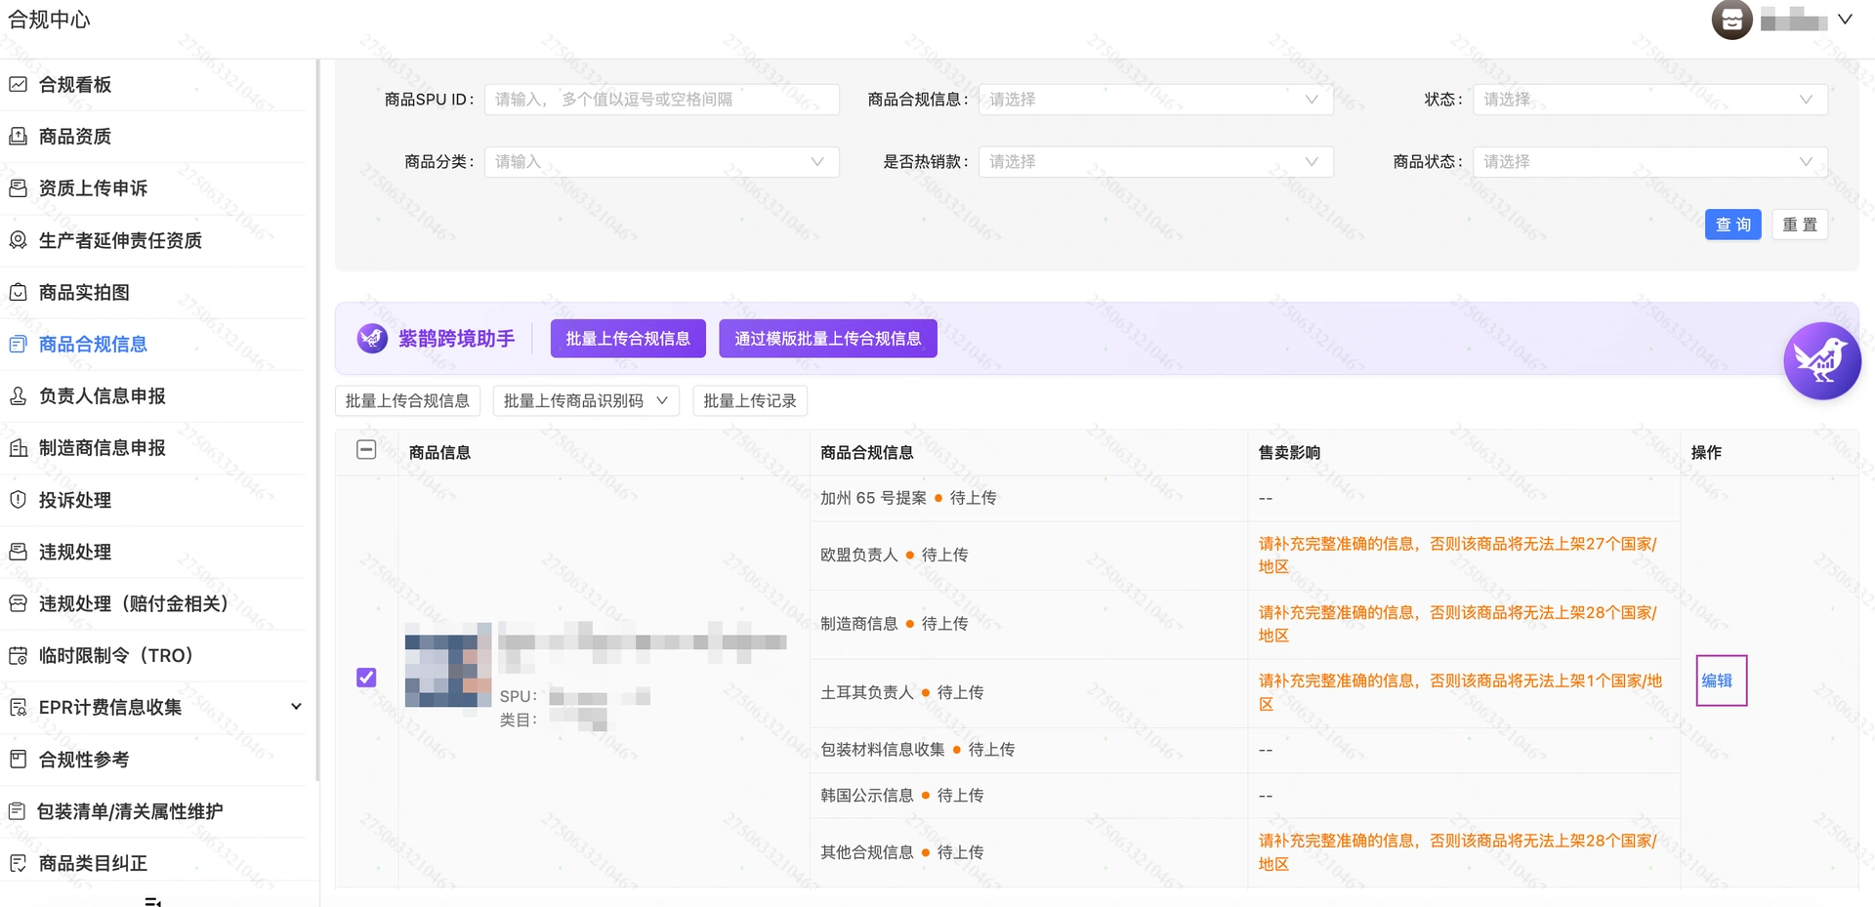1875x907 pixels.
Task: Collapse sidebar using bottom menu icon
Action: (152, 902)
